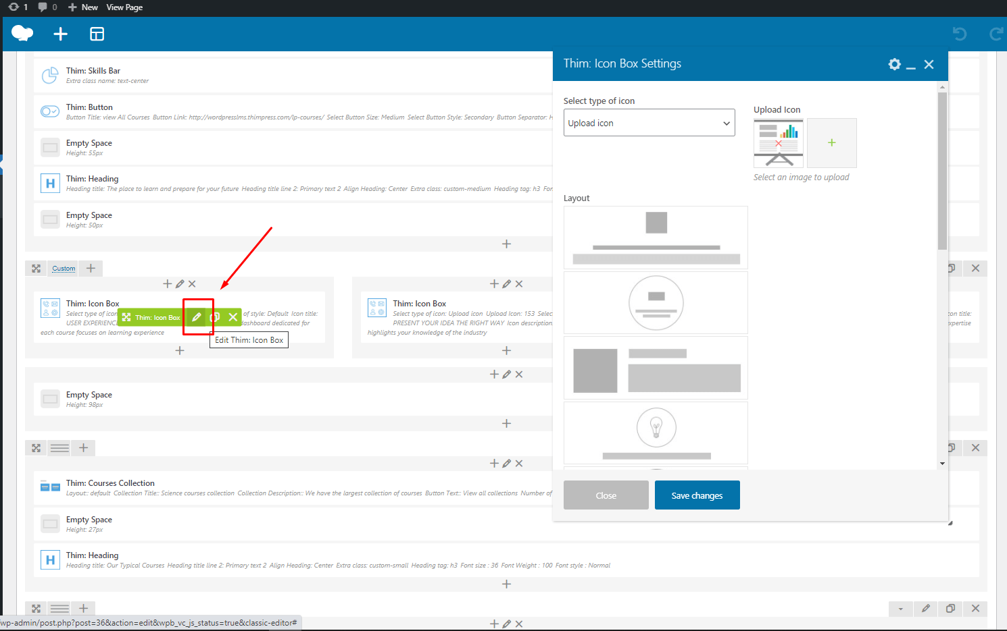Image resolution: width=1007 pixels, height=631 pixels.
Task: Delete the Courses Collection row
Action: (x=975, y=448)
